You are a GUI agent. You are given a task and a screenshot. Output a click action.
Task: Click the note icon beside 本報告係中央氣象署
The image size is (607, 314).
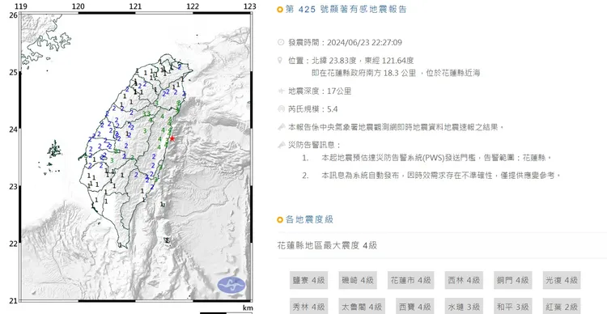click(x=282, y=127)
